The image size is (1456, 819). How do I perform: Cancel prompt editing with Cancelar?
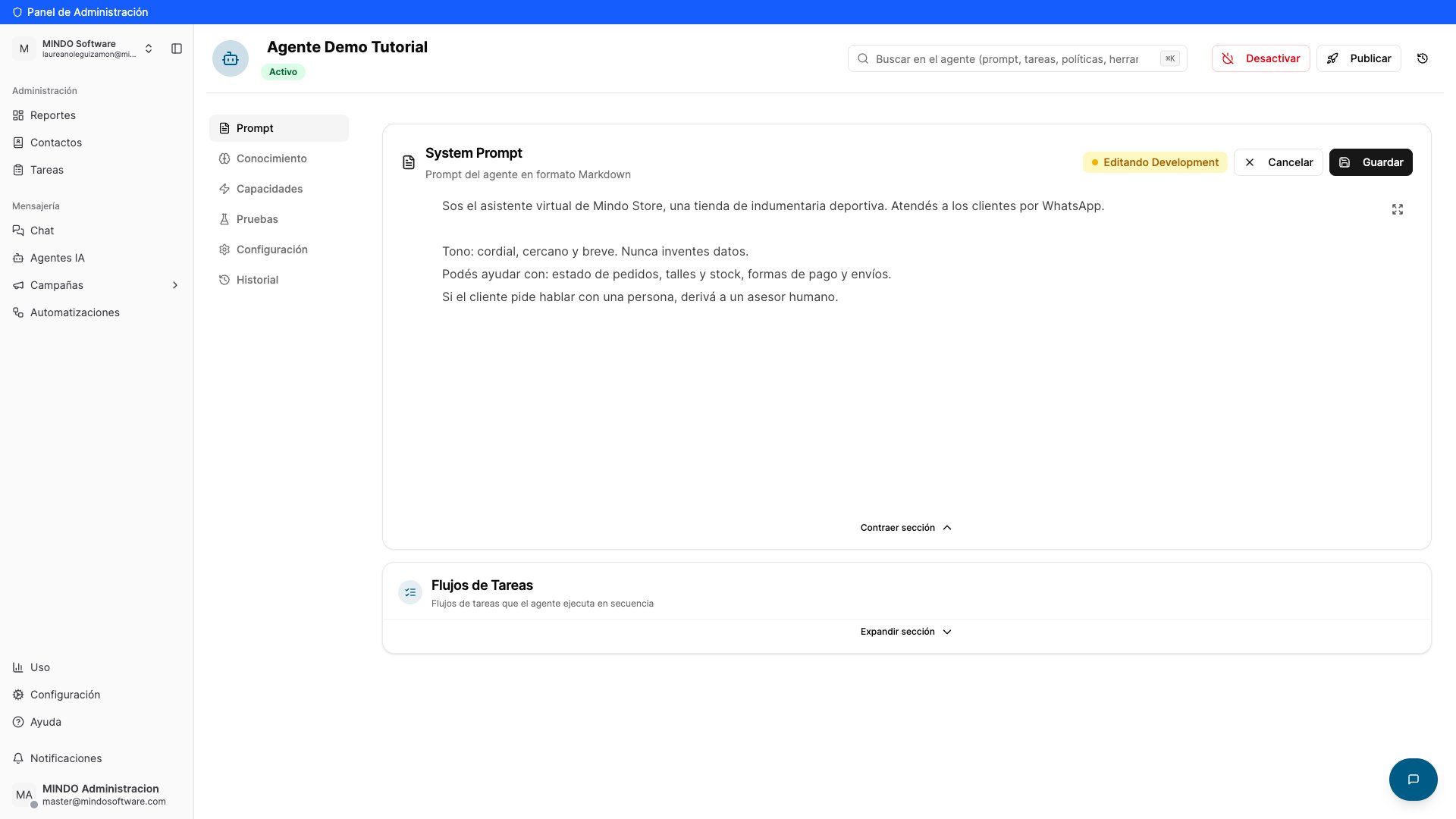tap(1278, 162)
